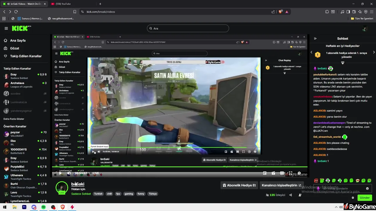Click the Sadece Sohbet category link
The width and height of the screenshot is (376, 211).
click(x=81, y=194)
